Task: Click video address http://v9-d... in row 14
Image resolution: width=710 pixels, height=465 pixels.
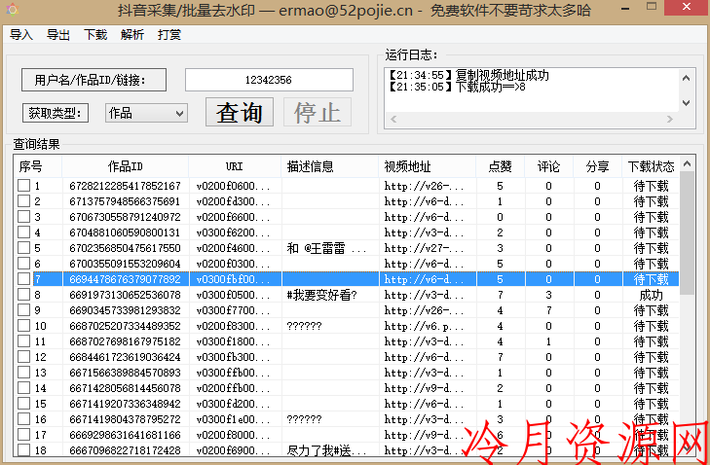Action: [424, 388]
